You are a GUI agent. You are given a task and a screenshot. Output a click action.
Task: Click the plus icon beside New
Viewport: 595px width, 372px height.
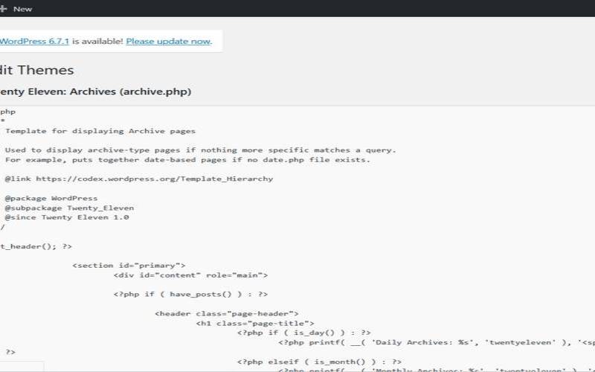(4, 8)
